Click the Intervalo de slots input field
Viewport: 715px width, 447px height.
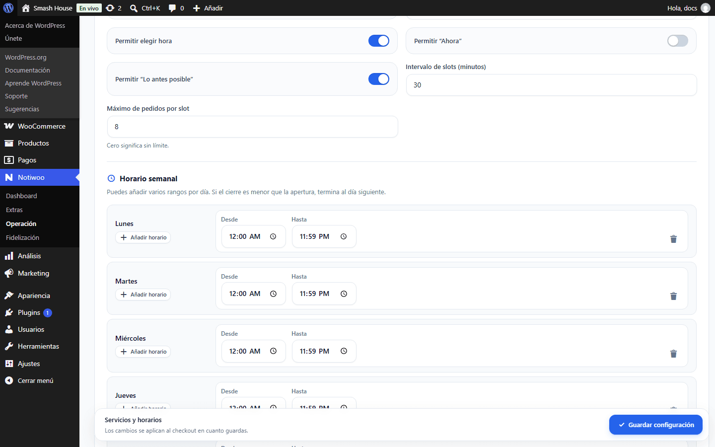pos(551,85)
